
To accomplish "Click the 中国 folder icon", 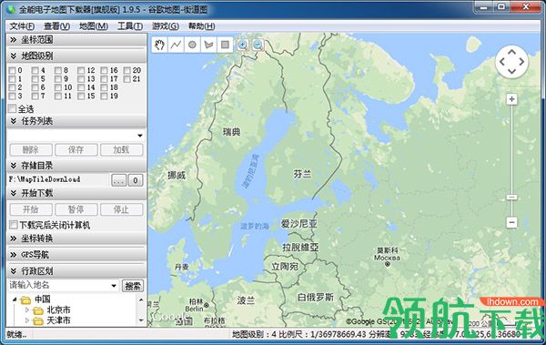I will pyautogui.click(x=25, y=299).
